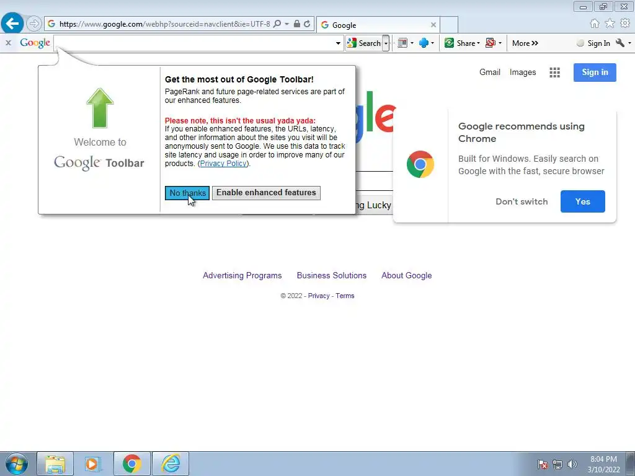Expand the dropdown beside puzzle-piece icon
Viewport: 635px width, 476px height.
tap(432, 43)
